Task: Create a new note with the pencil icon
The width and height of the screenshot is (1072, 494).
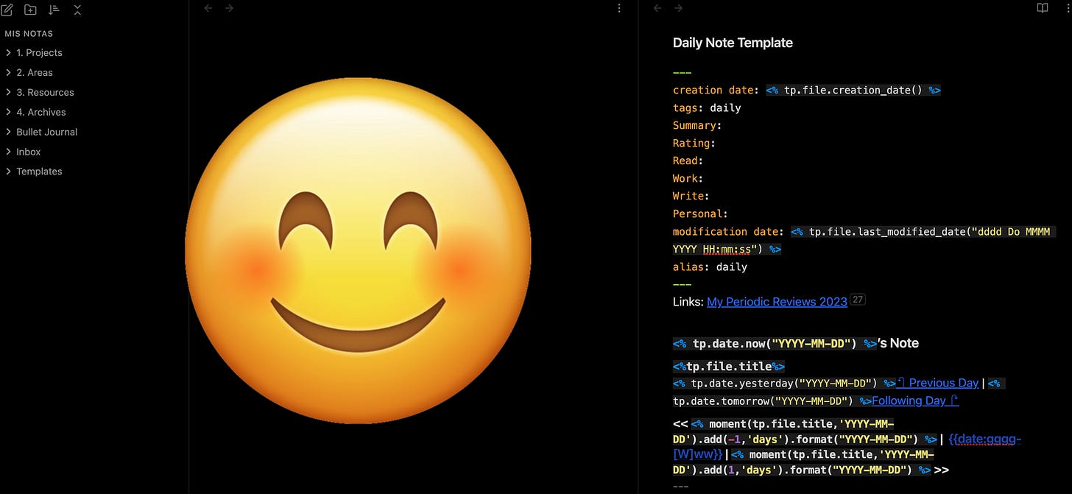Action: pos(7,10)
